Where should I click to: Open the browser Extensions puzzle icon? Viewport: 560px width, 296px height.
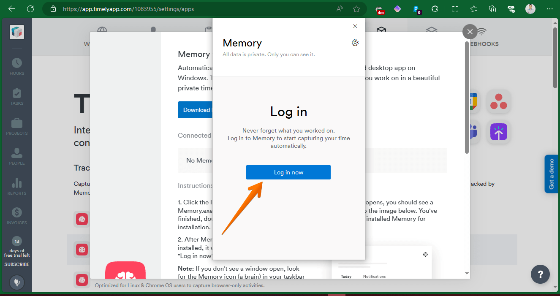[x=435, y=8]
